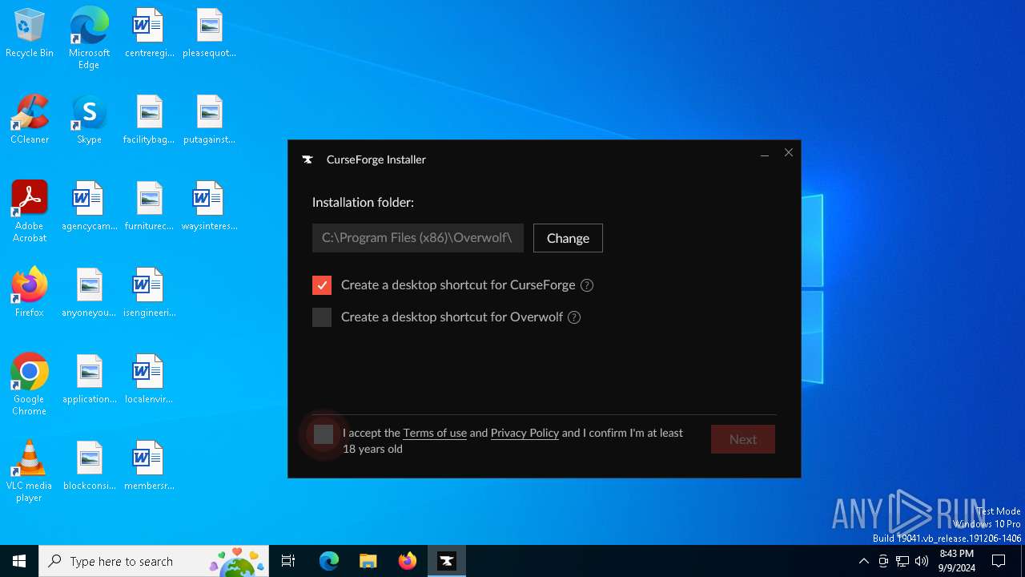The width and height of the screenshot is (1025, 577).
Task: Open the notification center
Action: click(999, 561)
